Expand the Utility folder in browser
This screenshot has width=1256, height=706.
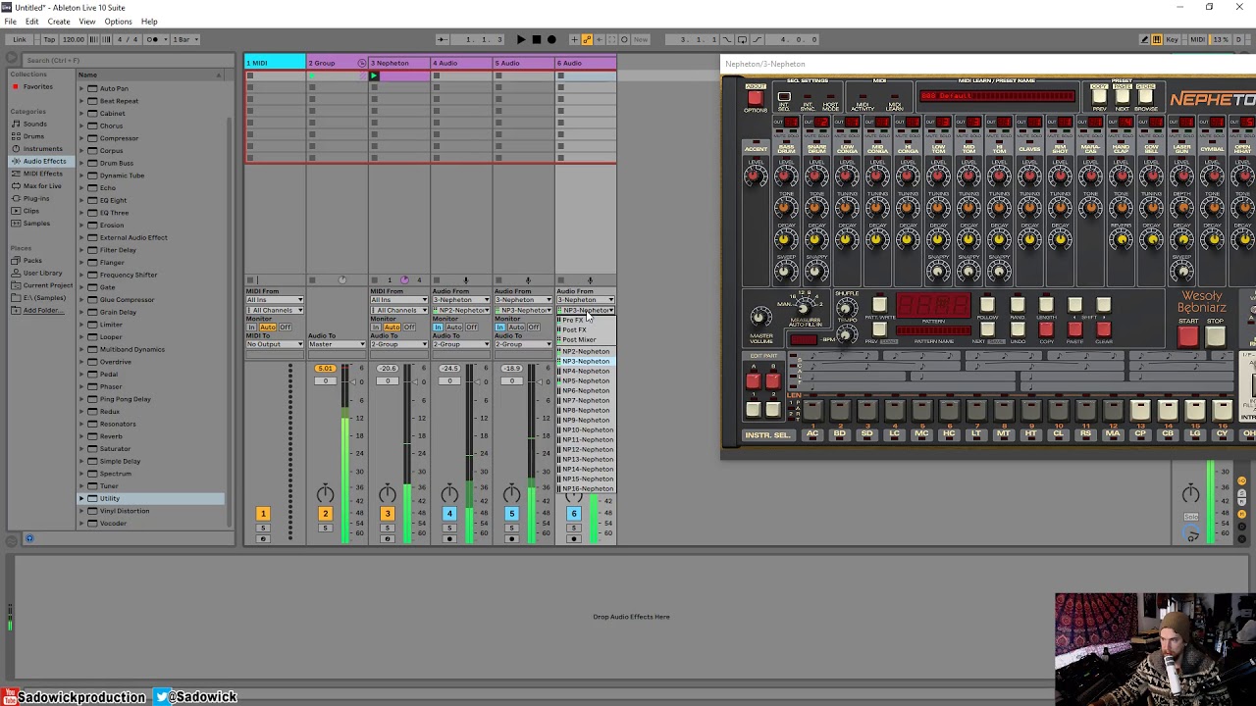click(x=82, y=498)
